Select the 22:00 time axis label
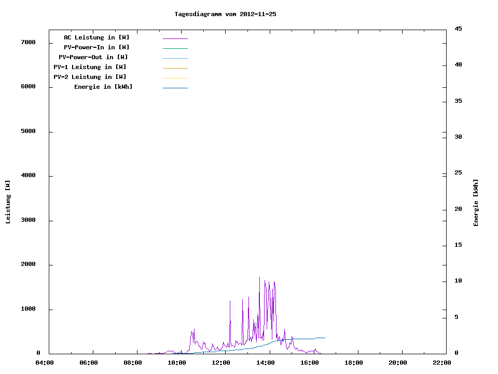Image resolution: width=498 pixels, height=374 pixels. tap(441, 363)
